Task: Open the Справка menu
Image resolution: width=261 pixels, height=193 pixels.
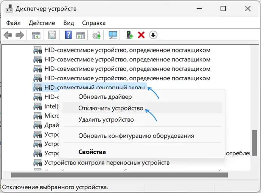Action: click(93, 23)
